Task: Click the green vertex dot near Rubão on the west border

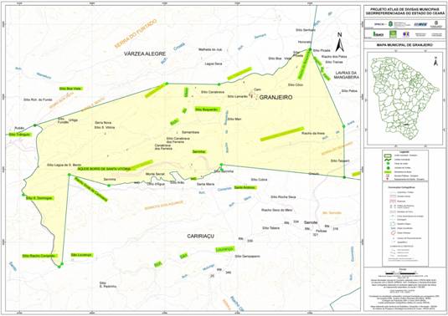Action: coord(35,125)
